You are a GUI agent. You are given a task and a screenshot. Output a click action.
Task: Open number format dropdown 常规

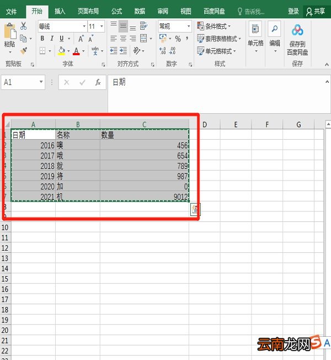tap(189, 26)
